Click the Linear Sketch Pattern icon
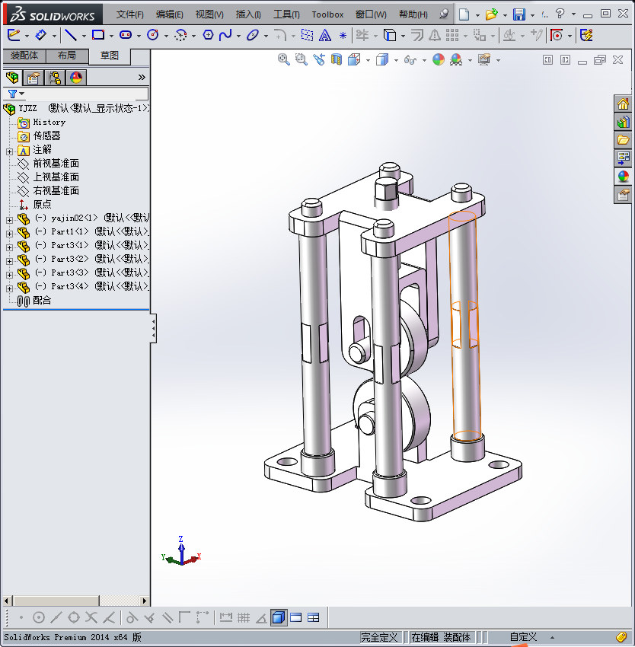 [x=452, y=36]
